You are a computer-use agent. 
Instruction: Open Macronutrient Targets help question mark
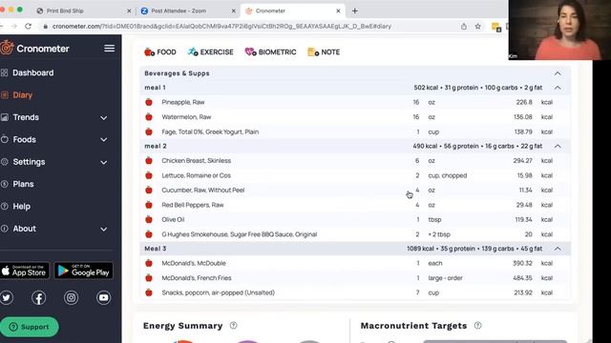click(x=477, y=326)
